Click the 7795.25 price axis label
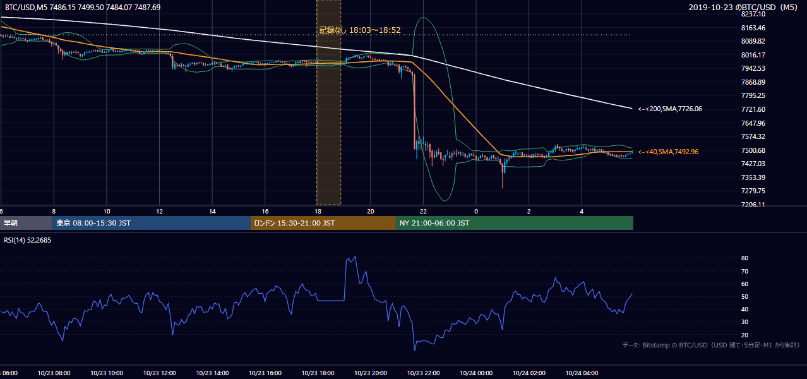Screen dimensions: 807x379 coord(753,95)
